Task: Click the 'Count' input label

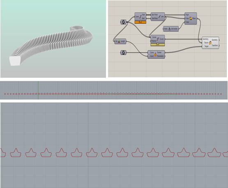Action: click(x=152, y=56)
